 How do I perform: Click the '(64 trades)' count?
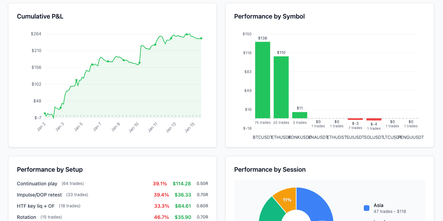point(73,184)
